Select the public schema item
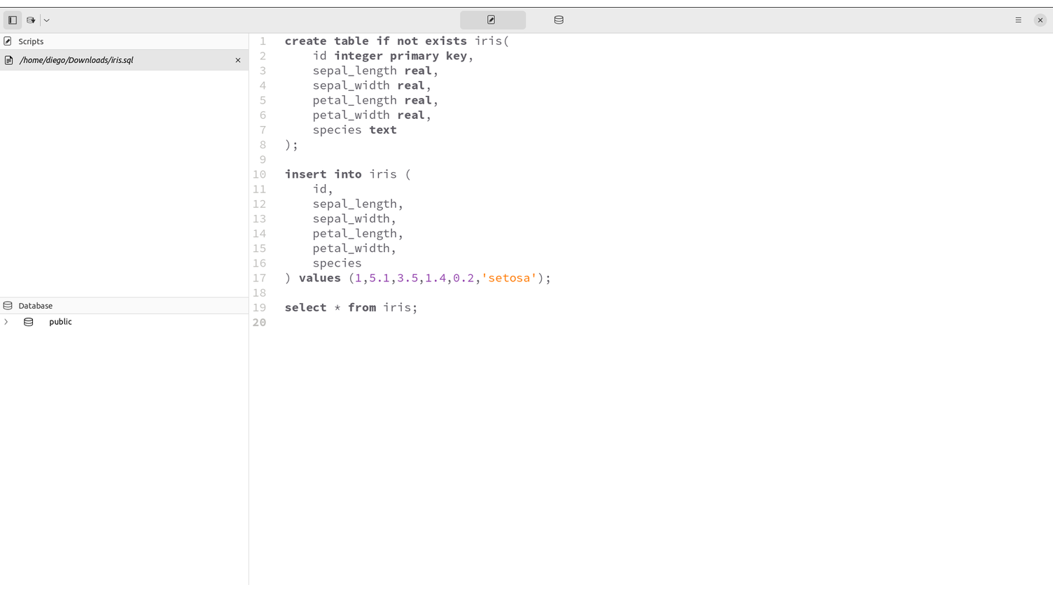The width and height of the screenshot is (1053, 592). coord(60,322)
